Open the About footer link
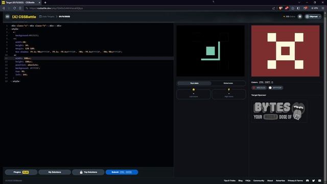 270,180
